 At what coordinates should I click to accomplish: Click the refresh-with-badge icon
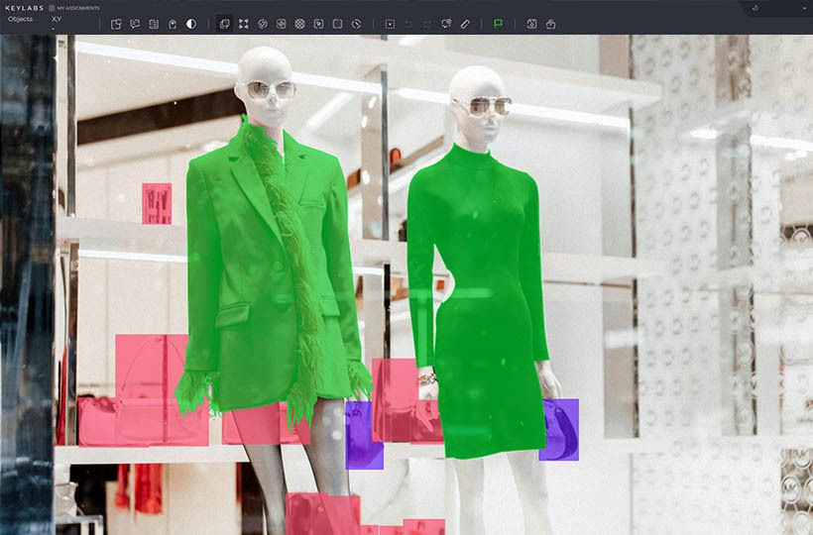(446, 24)
